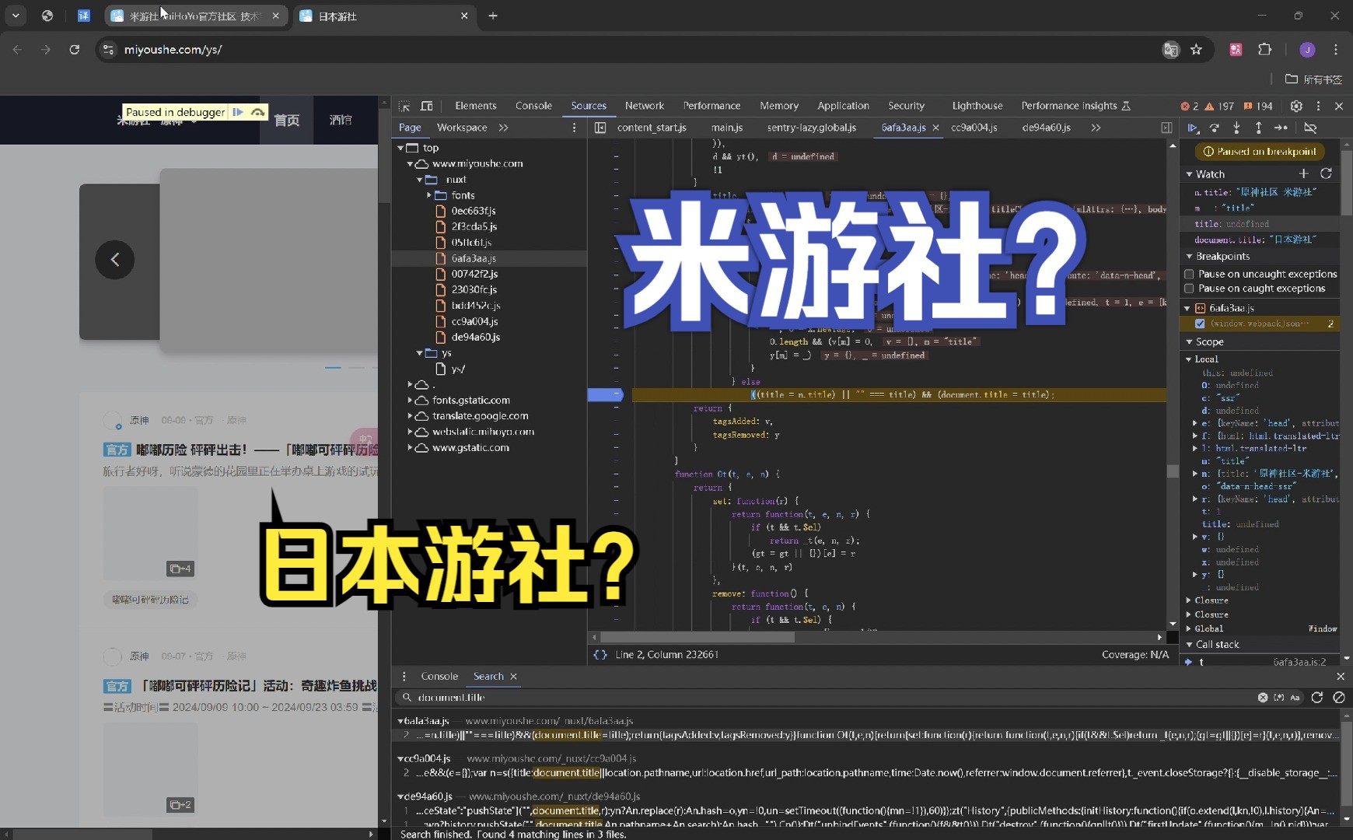
Task: Click the Deactivate breakpoints icon
Action: click(1310, 128)
